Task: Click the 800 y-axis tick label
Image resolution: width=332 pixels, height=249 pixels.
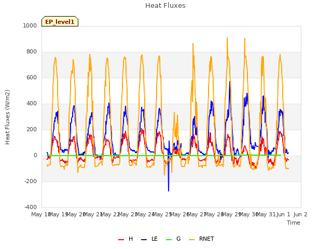Action: coord(32,52)
